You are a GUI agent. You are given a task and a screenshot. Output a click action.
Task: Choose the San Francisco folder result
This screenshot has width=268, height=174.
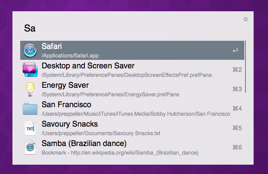(67, 105)
